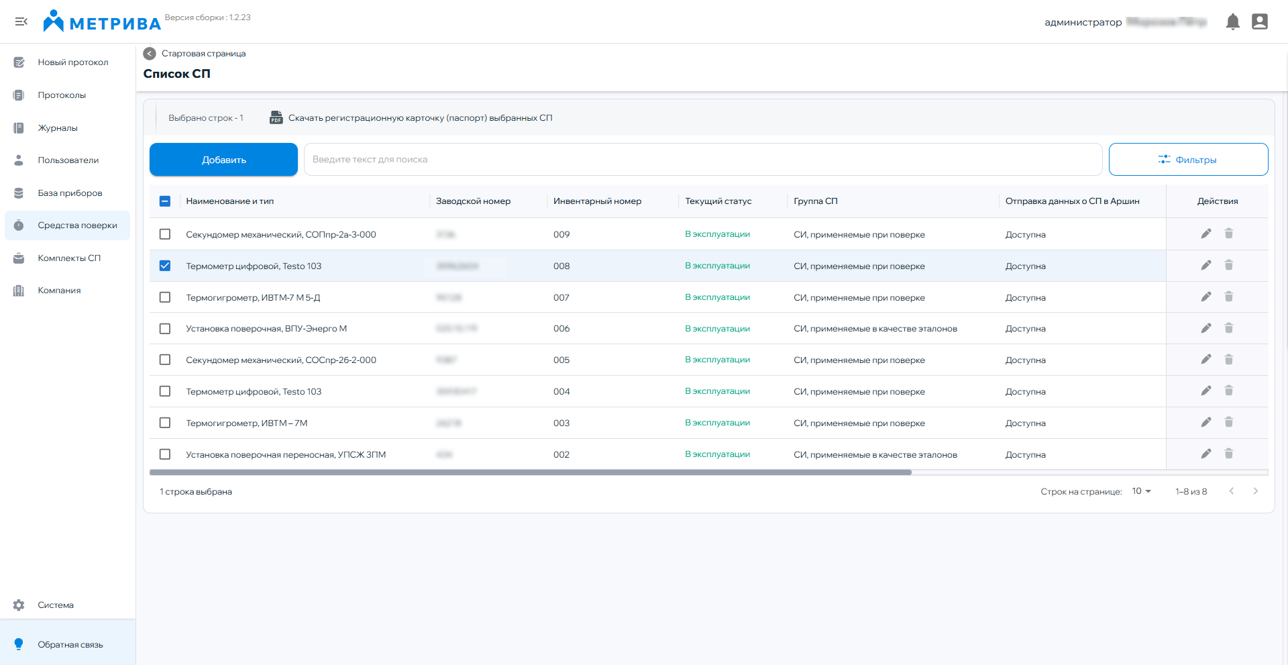Navigate to Комплекты СП section
The height and width of the screenshot is (665, 1288).
pyautogui.click(x=69, y=258)
